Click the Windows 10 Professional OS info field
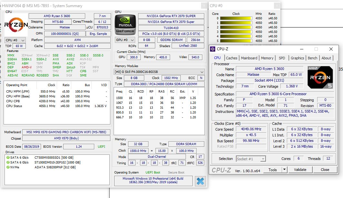The image size is (343, 198). [153, 180]
